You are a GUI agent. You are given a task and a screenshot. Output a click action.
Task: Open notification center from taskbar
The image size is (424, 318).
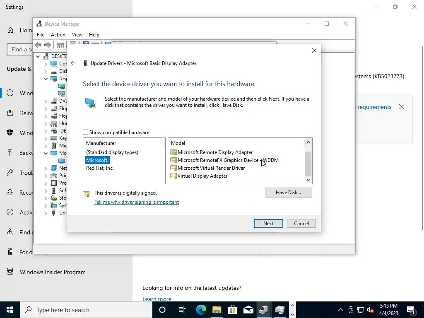click(411, 310)
